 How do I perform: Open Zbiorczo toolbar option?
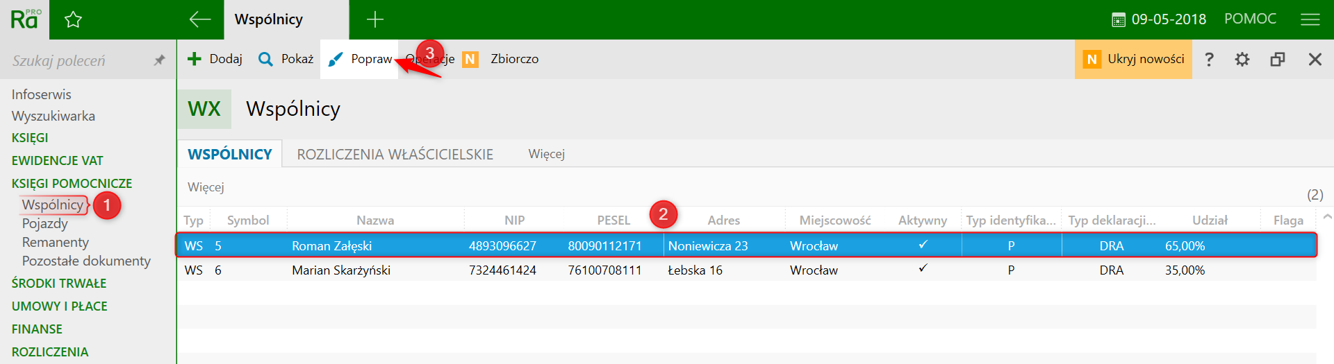(514, 59)
